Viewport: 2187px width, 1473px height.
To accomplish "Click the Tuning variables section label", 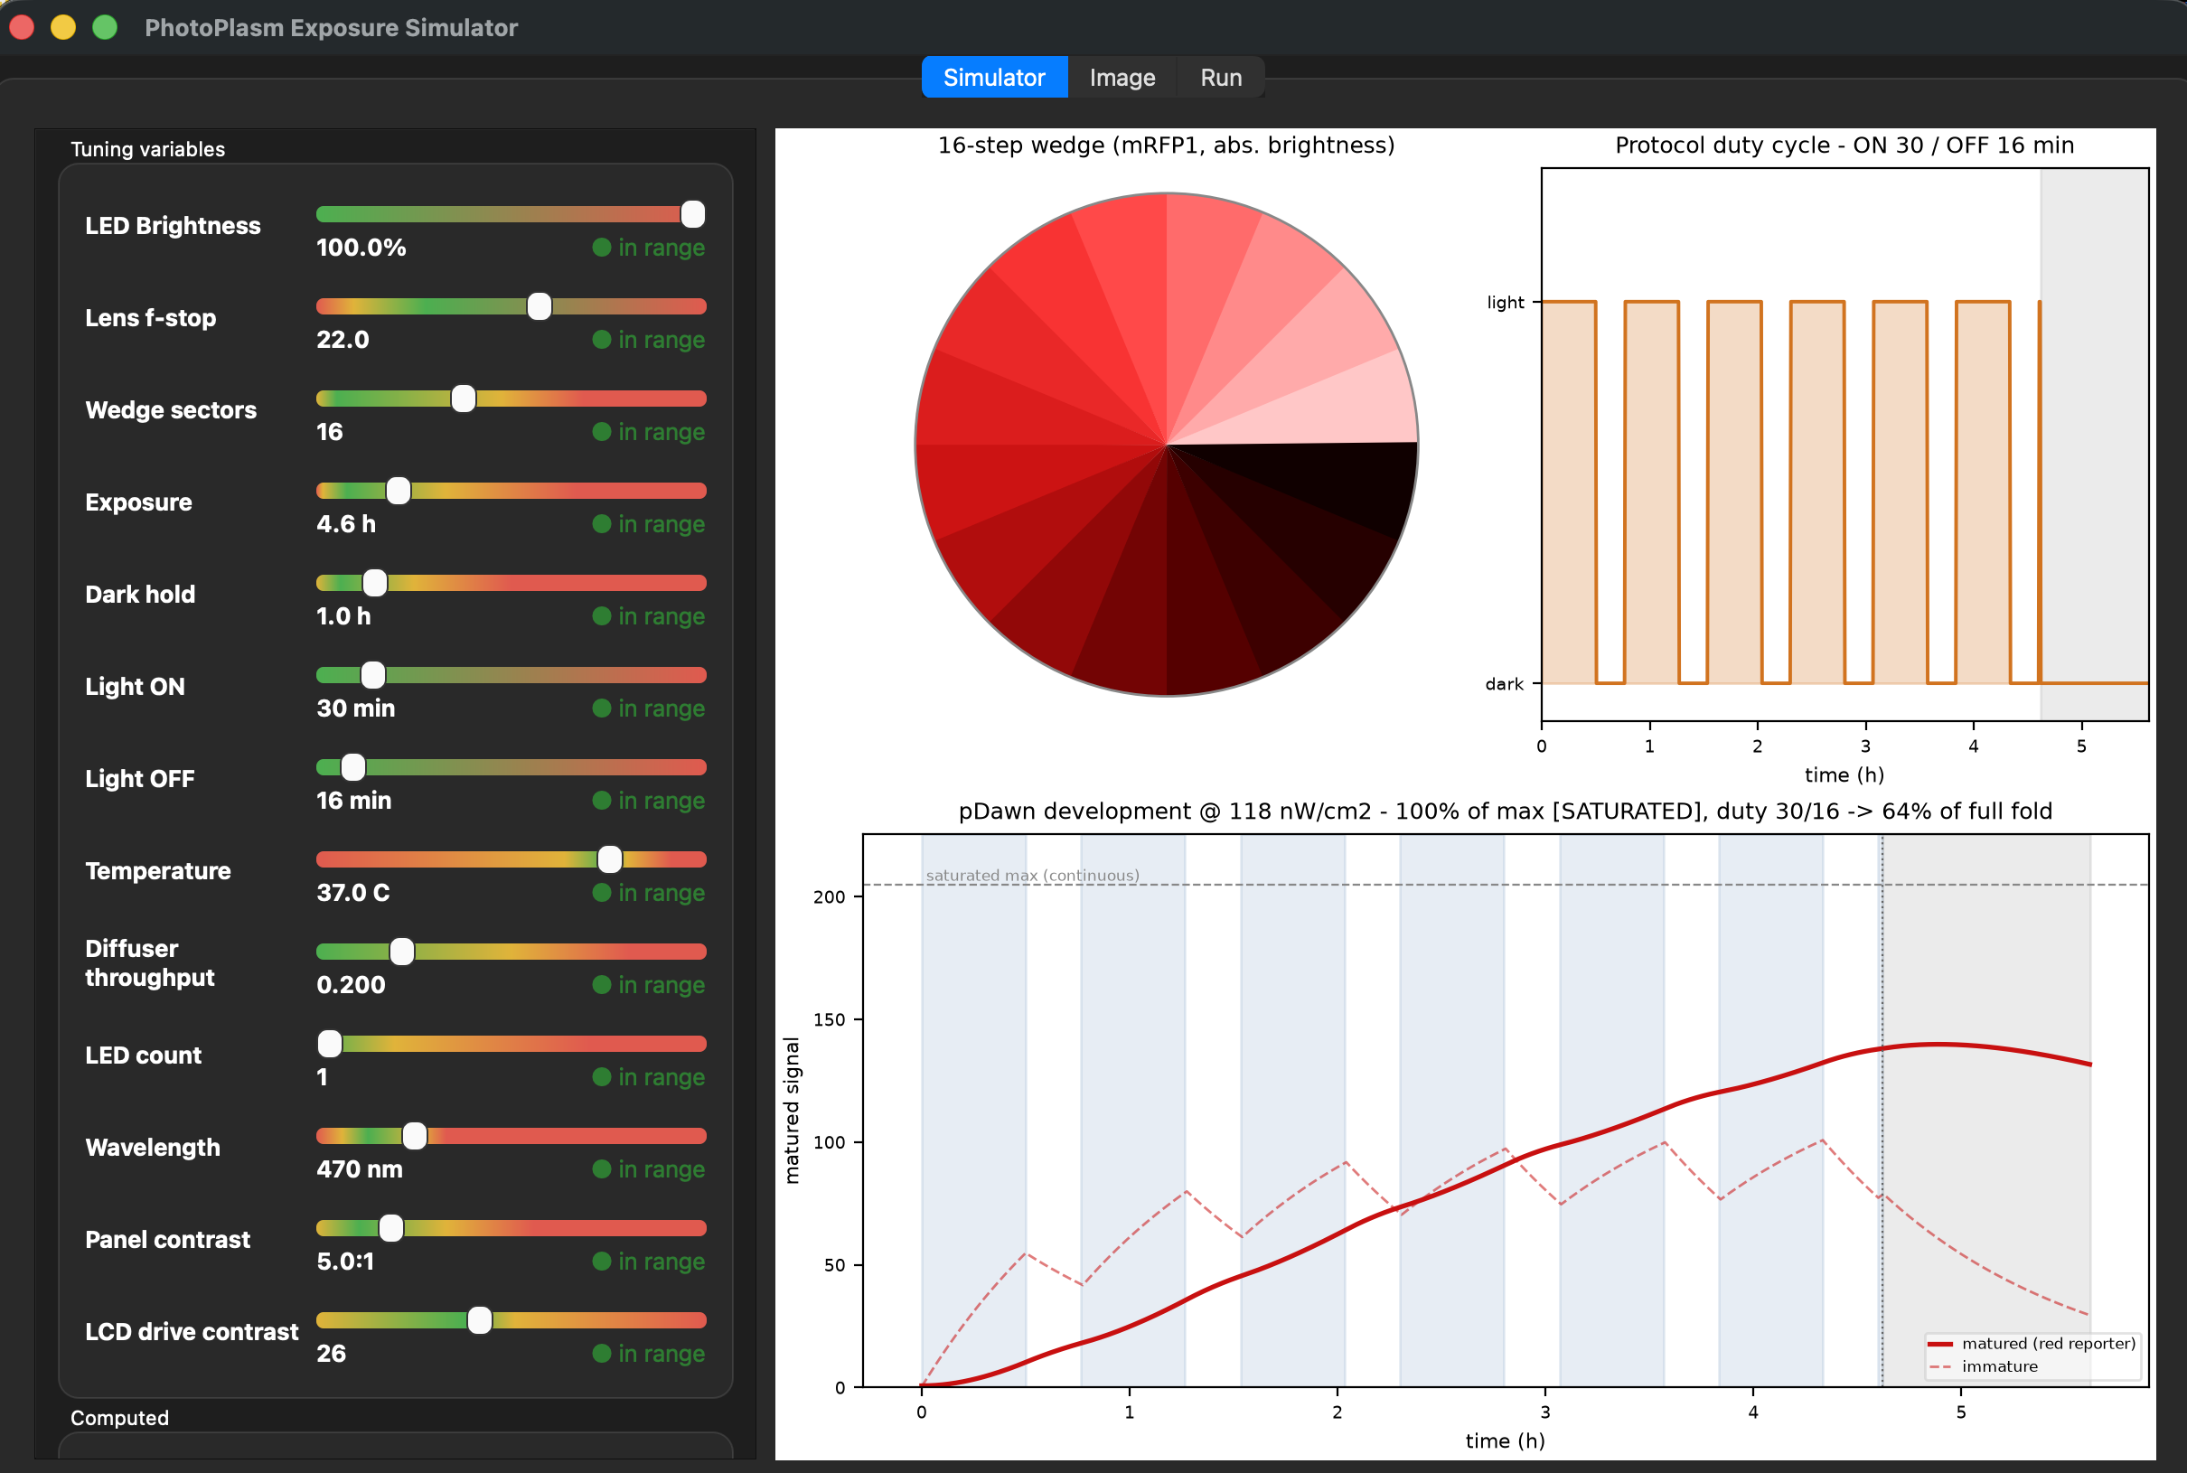I will coord(148,148).
